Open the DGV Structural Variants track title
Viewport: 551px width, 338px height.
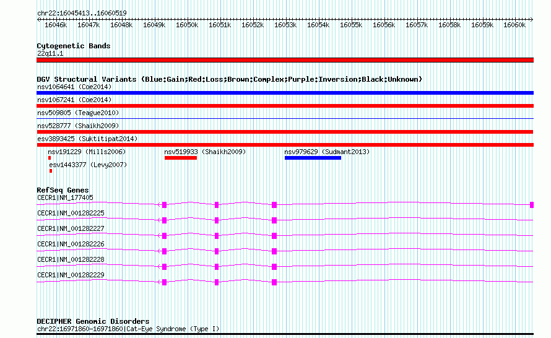point(230,79)
